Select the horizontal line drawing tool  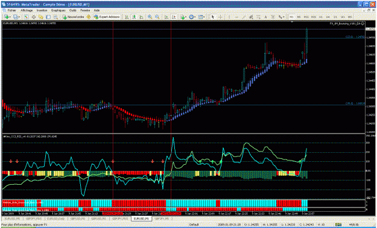pos(236,17)
